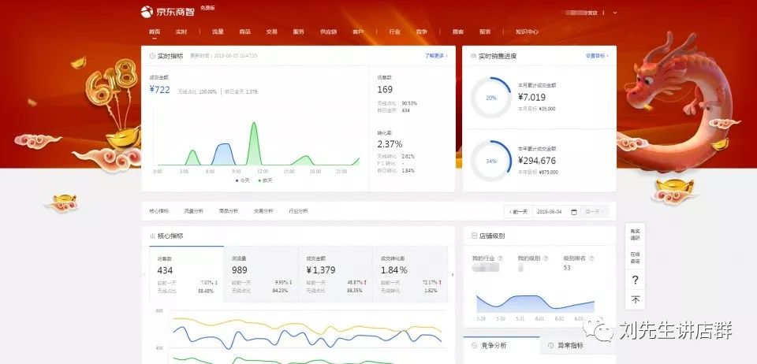Click the icon beside 店铺级别

click(x=474, y=236)
